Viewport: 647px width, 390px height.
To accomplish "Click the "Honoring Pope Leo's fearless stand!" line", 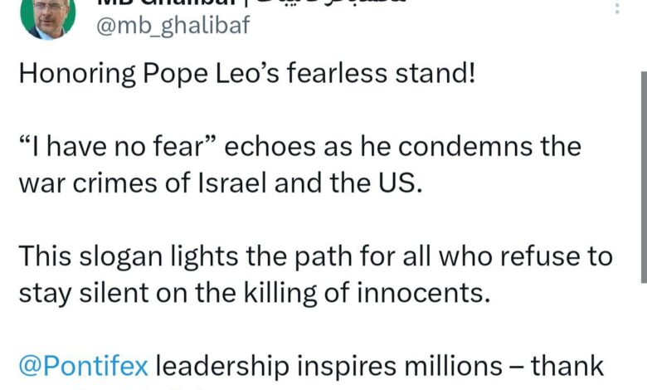I will 247,74.
